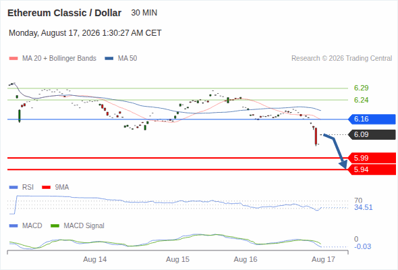The height and width of the screenshot is (270, 398).
Task: Click MA 20 + Bollinger Bands legend label
Action: (59, 59)
